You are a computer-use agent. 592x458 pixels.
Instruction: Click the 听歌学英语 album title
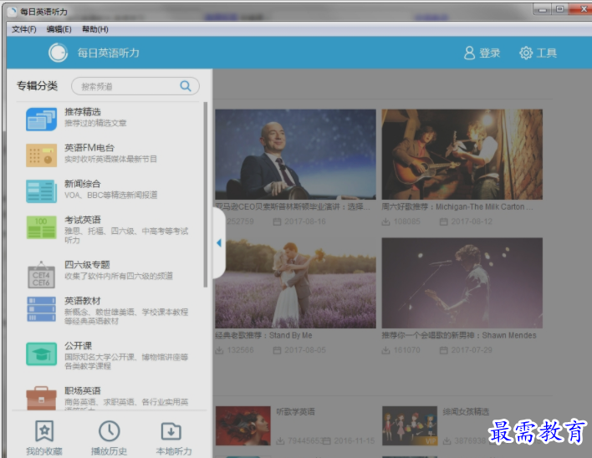pyautogui.click(x=296, y=411)
